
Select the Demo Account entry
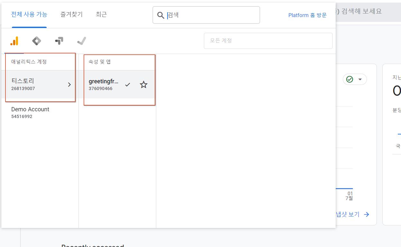click(x=40, y=112)
